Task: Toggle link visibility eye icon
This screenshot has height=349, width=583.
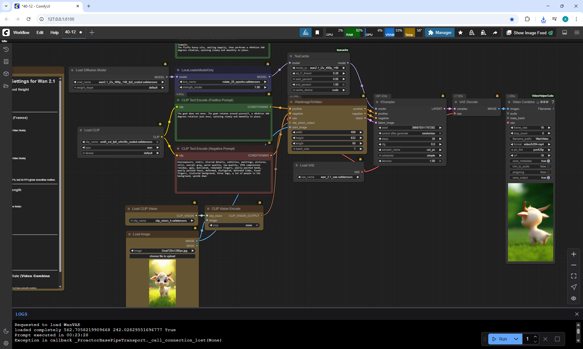Action: 574,298
